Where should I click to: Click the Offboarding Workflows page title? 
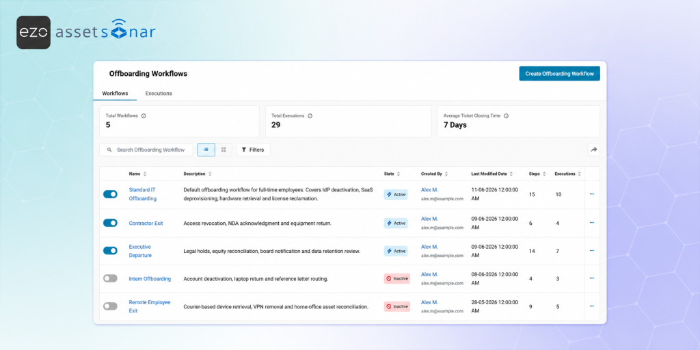point(148,74)
